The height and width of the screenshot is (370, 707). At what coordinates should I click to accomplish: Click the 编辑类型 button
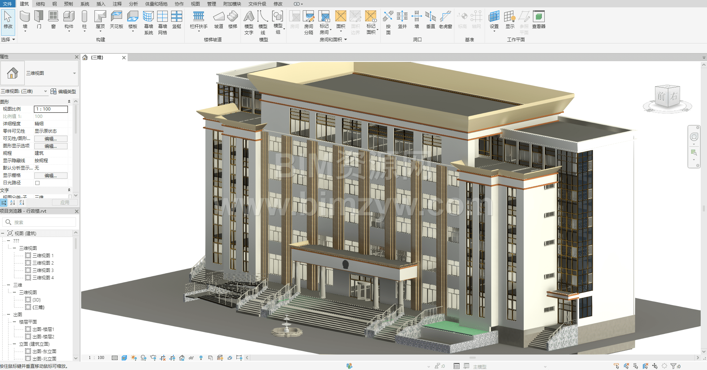pyautogui.click(x=63, y=91)
